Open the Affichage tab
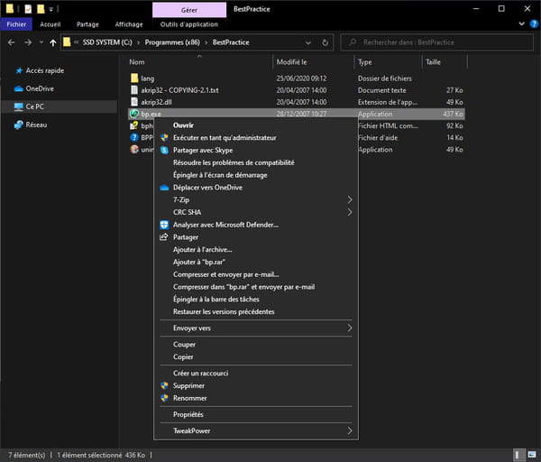Viewport: 541px width, 462px height. [x=129, y=24]
